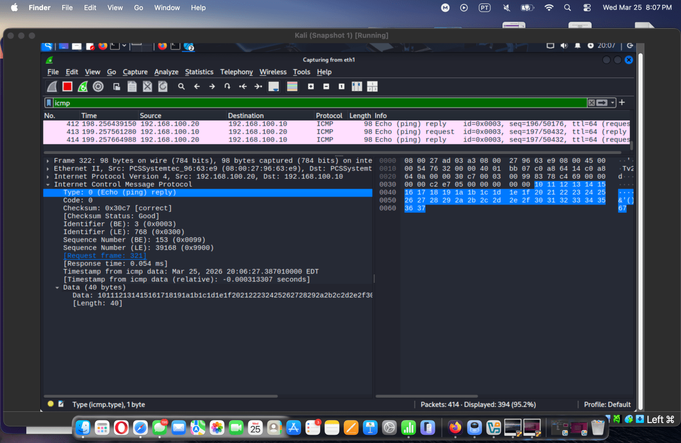Open capture options gear icon

(98, 87)
